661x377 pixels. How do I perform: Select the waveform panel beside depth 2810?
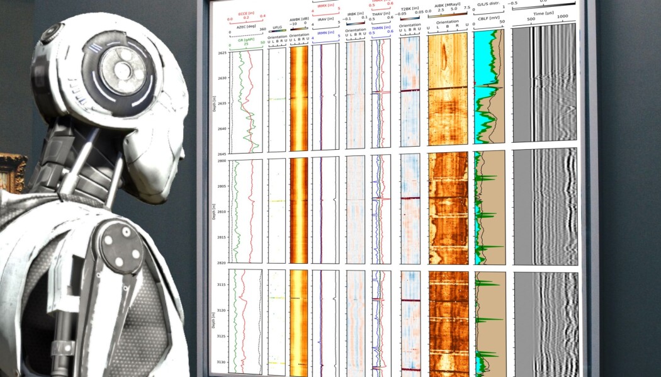pos(545,206)
